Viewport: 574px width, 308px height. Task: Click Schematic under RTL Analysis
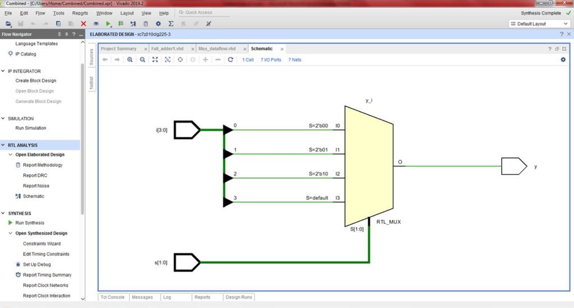pyautogui.click(x=33, y=196)
